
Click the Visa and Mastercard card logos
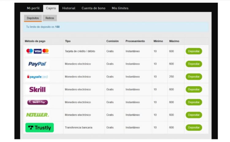point(37,51)
